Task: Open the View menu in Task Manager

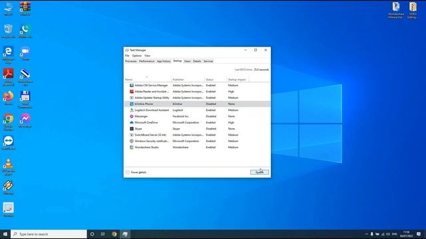Action: coord(147,56)
